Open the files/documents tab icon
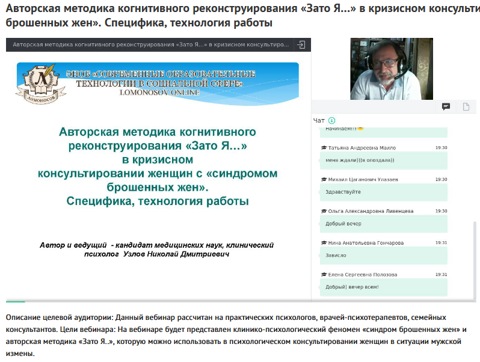 click(466, 106)
